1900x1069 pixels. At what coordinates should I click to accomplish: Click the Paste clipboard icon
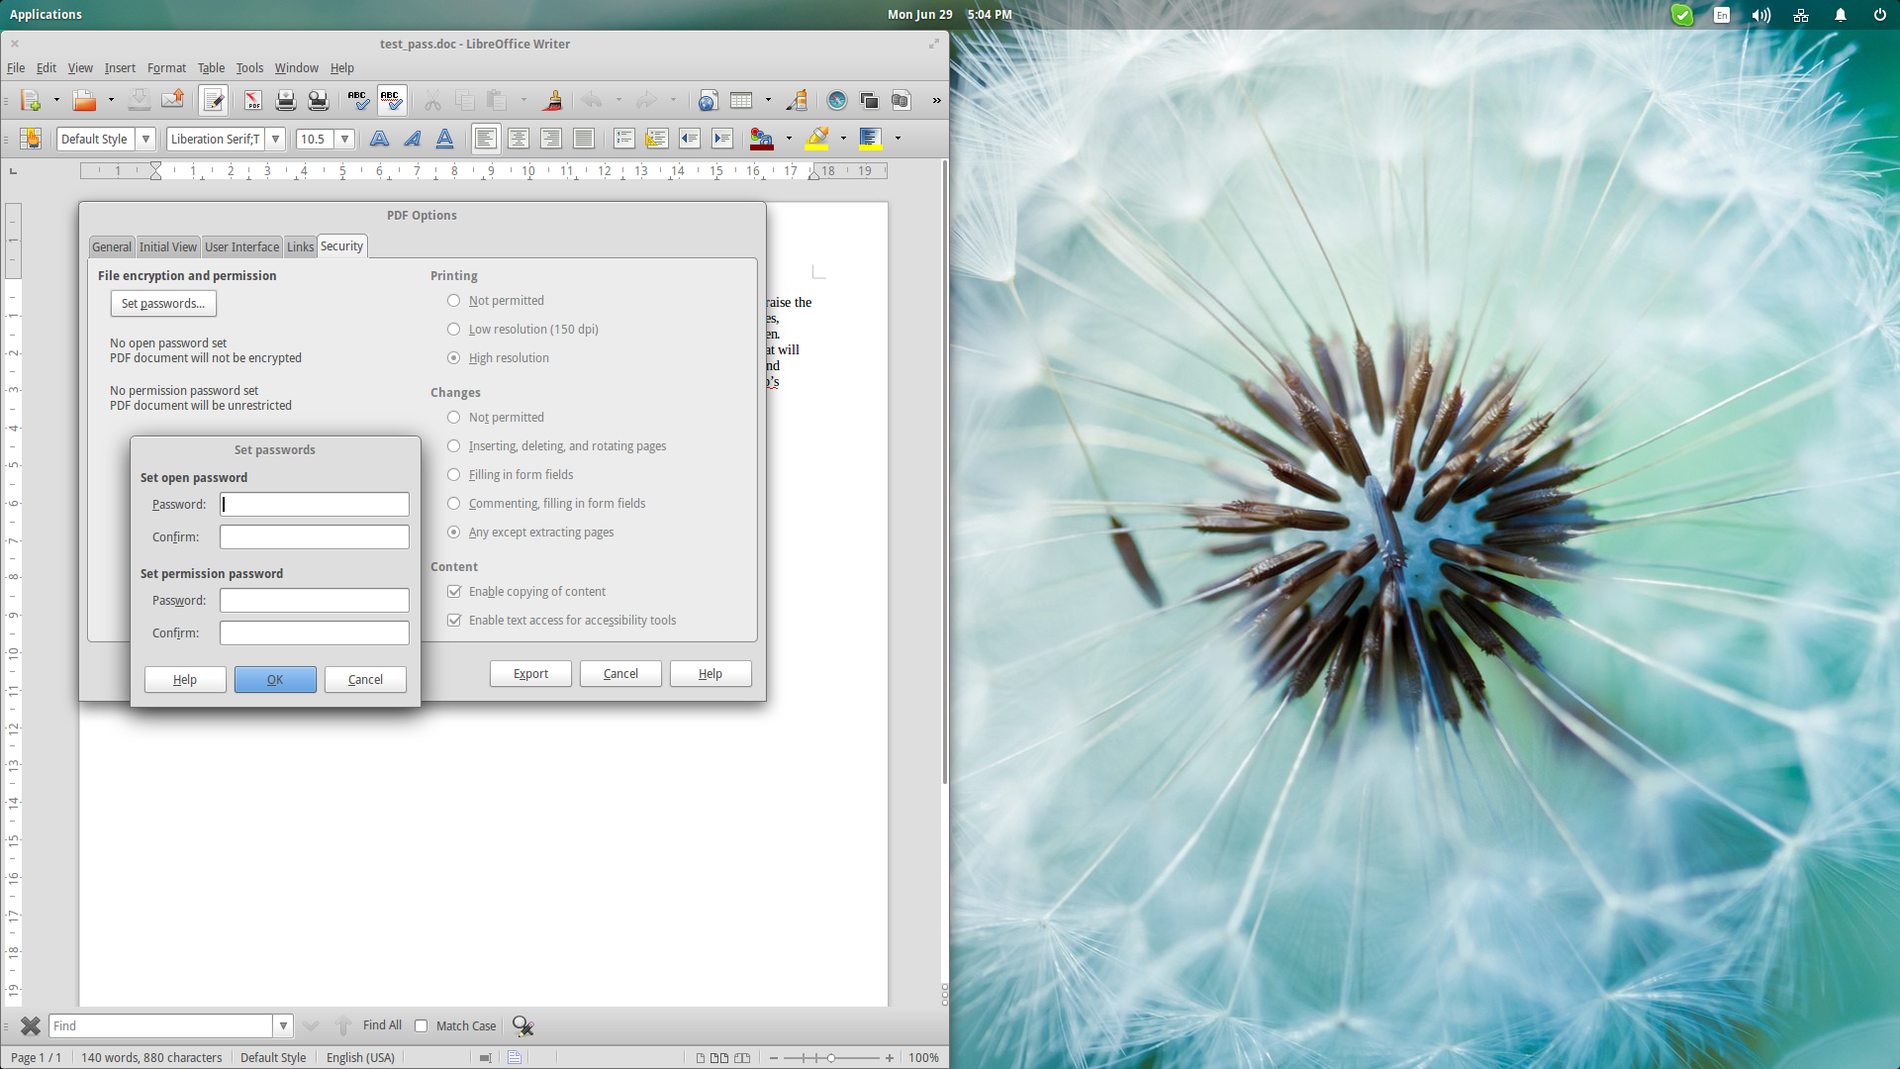pyautogui.click(x=497, y=100)
